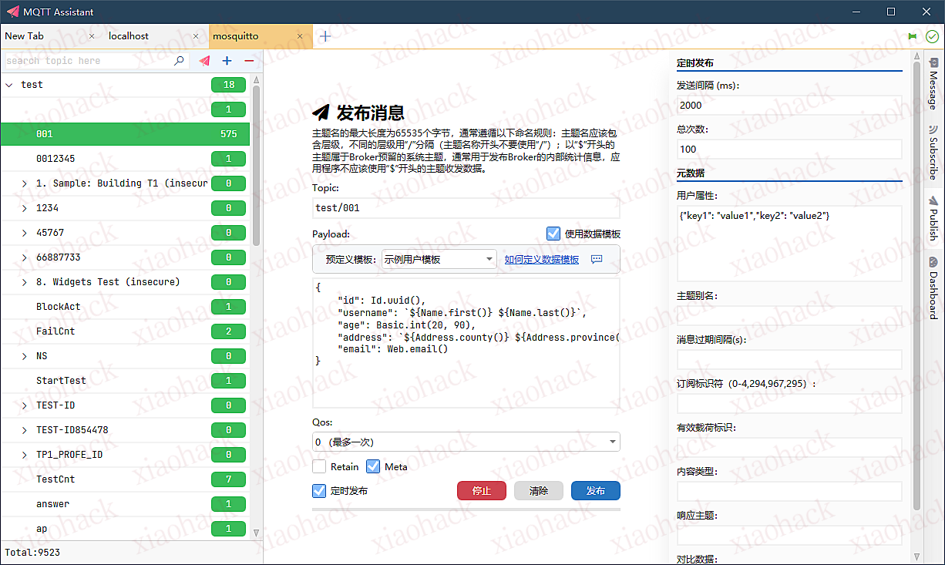Enable the Retain checkbox
The height and width of the screenshot is (565, 945).
click(319, 466)
